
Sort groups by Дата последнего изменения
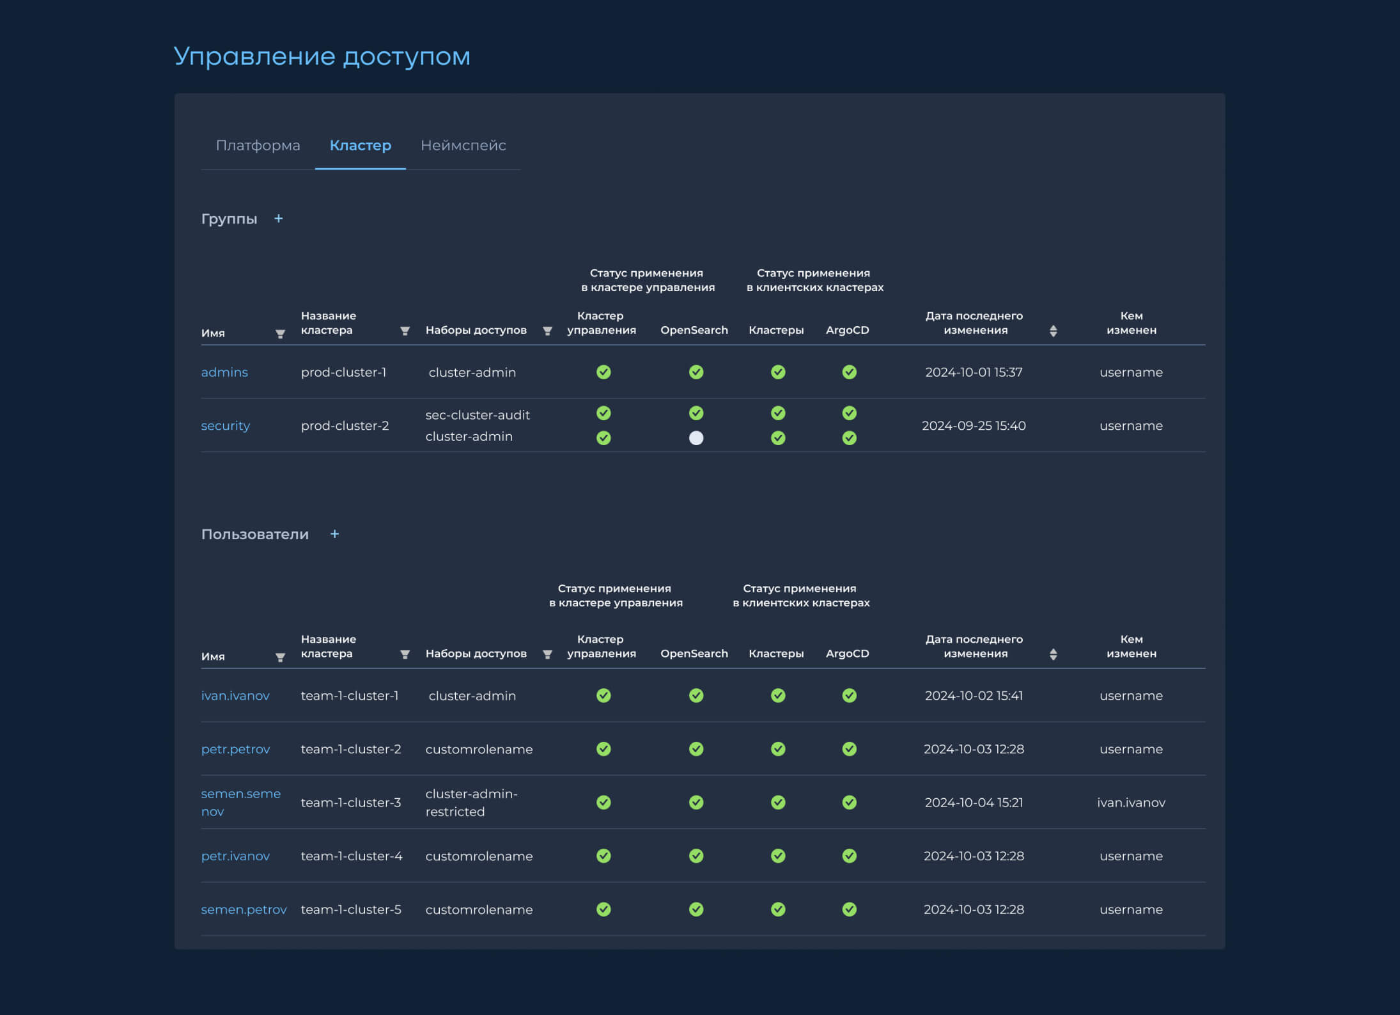coord(1053,331)
